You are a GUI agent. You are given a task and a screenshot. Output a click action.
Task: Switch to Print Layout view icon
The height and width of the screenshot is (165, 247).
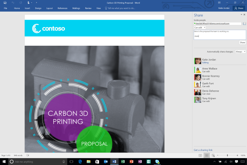pos(207,155)
